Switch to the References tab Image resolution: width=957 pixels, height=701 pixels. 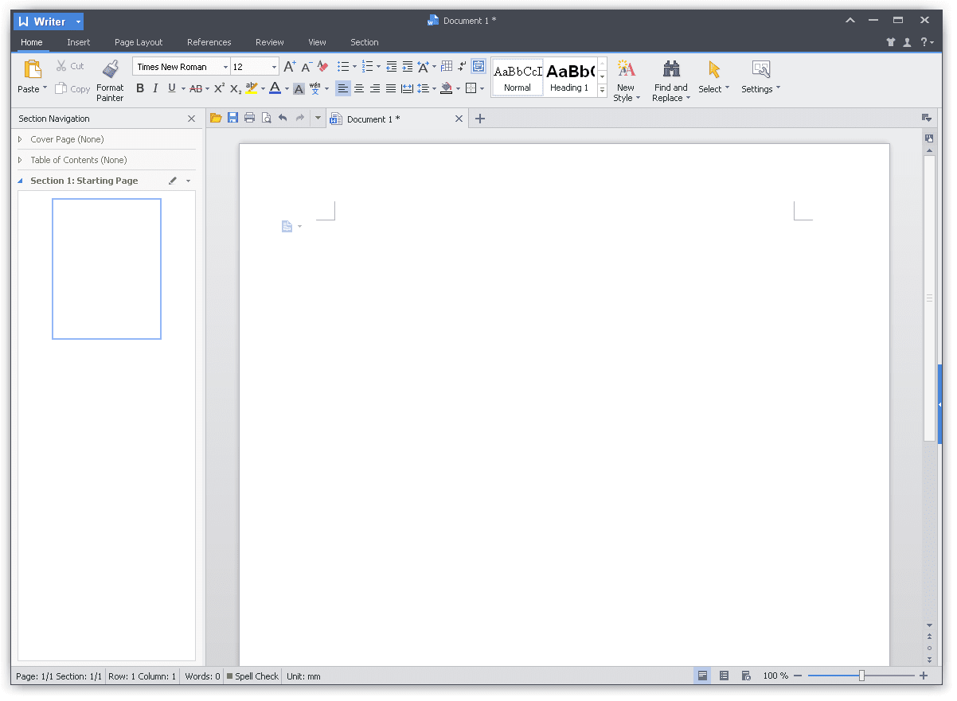(x=209, y=42)
